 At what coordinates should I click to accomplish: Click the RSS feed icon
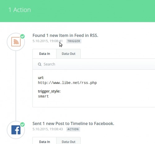click(x=16, y=42)
